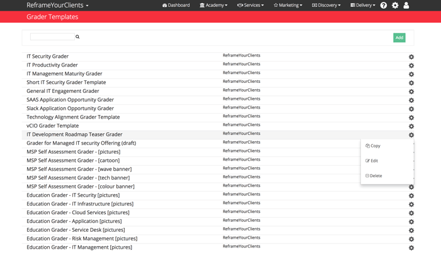This screenshot has width=441, height=265.
Task: Click the user profile icon
Action: 406,5
